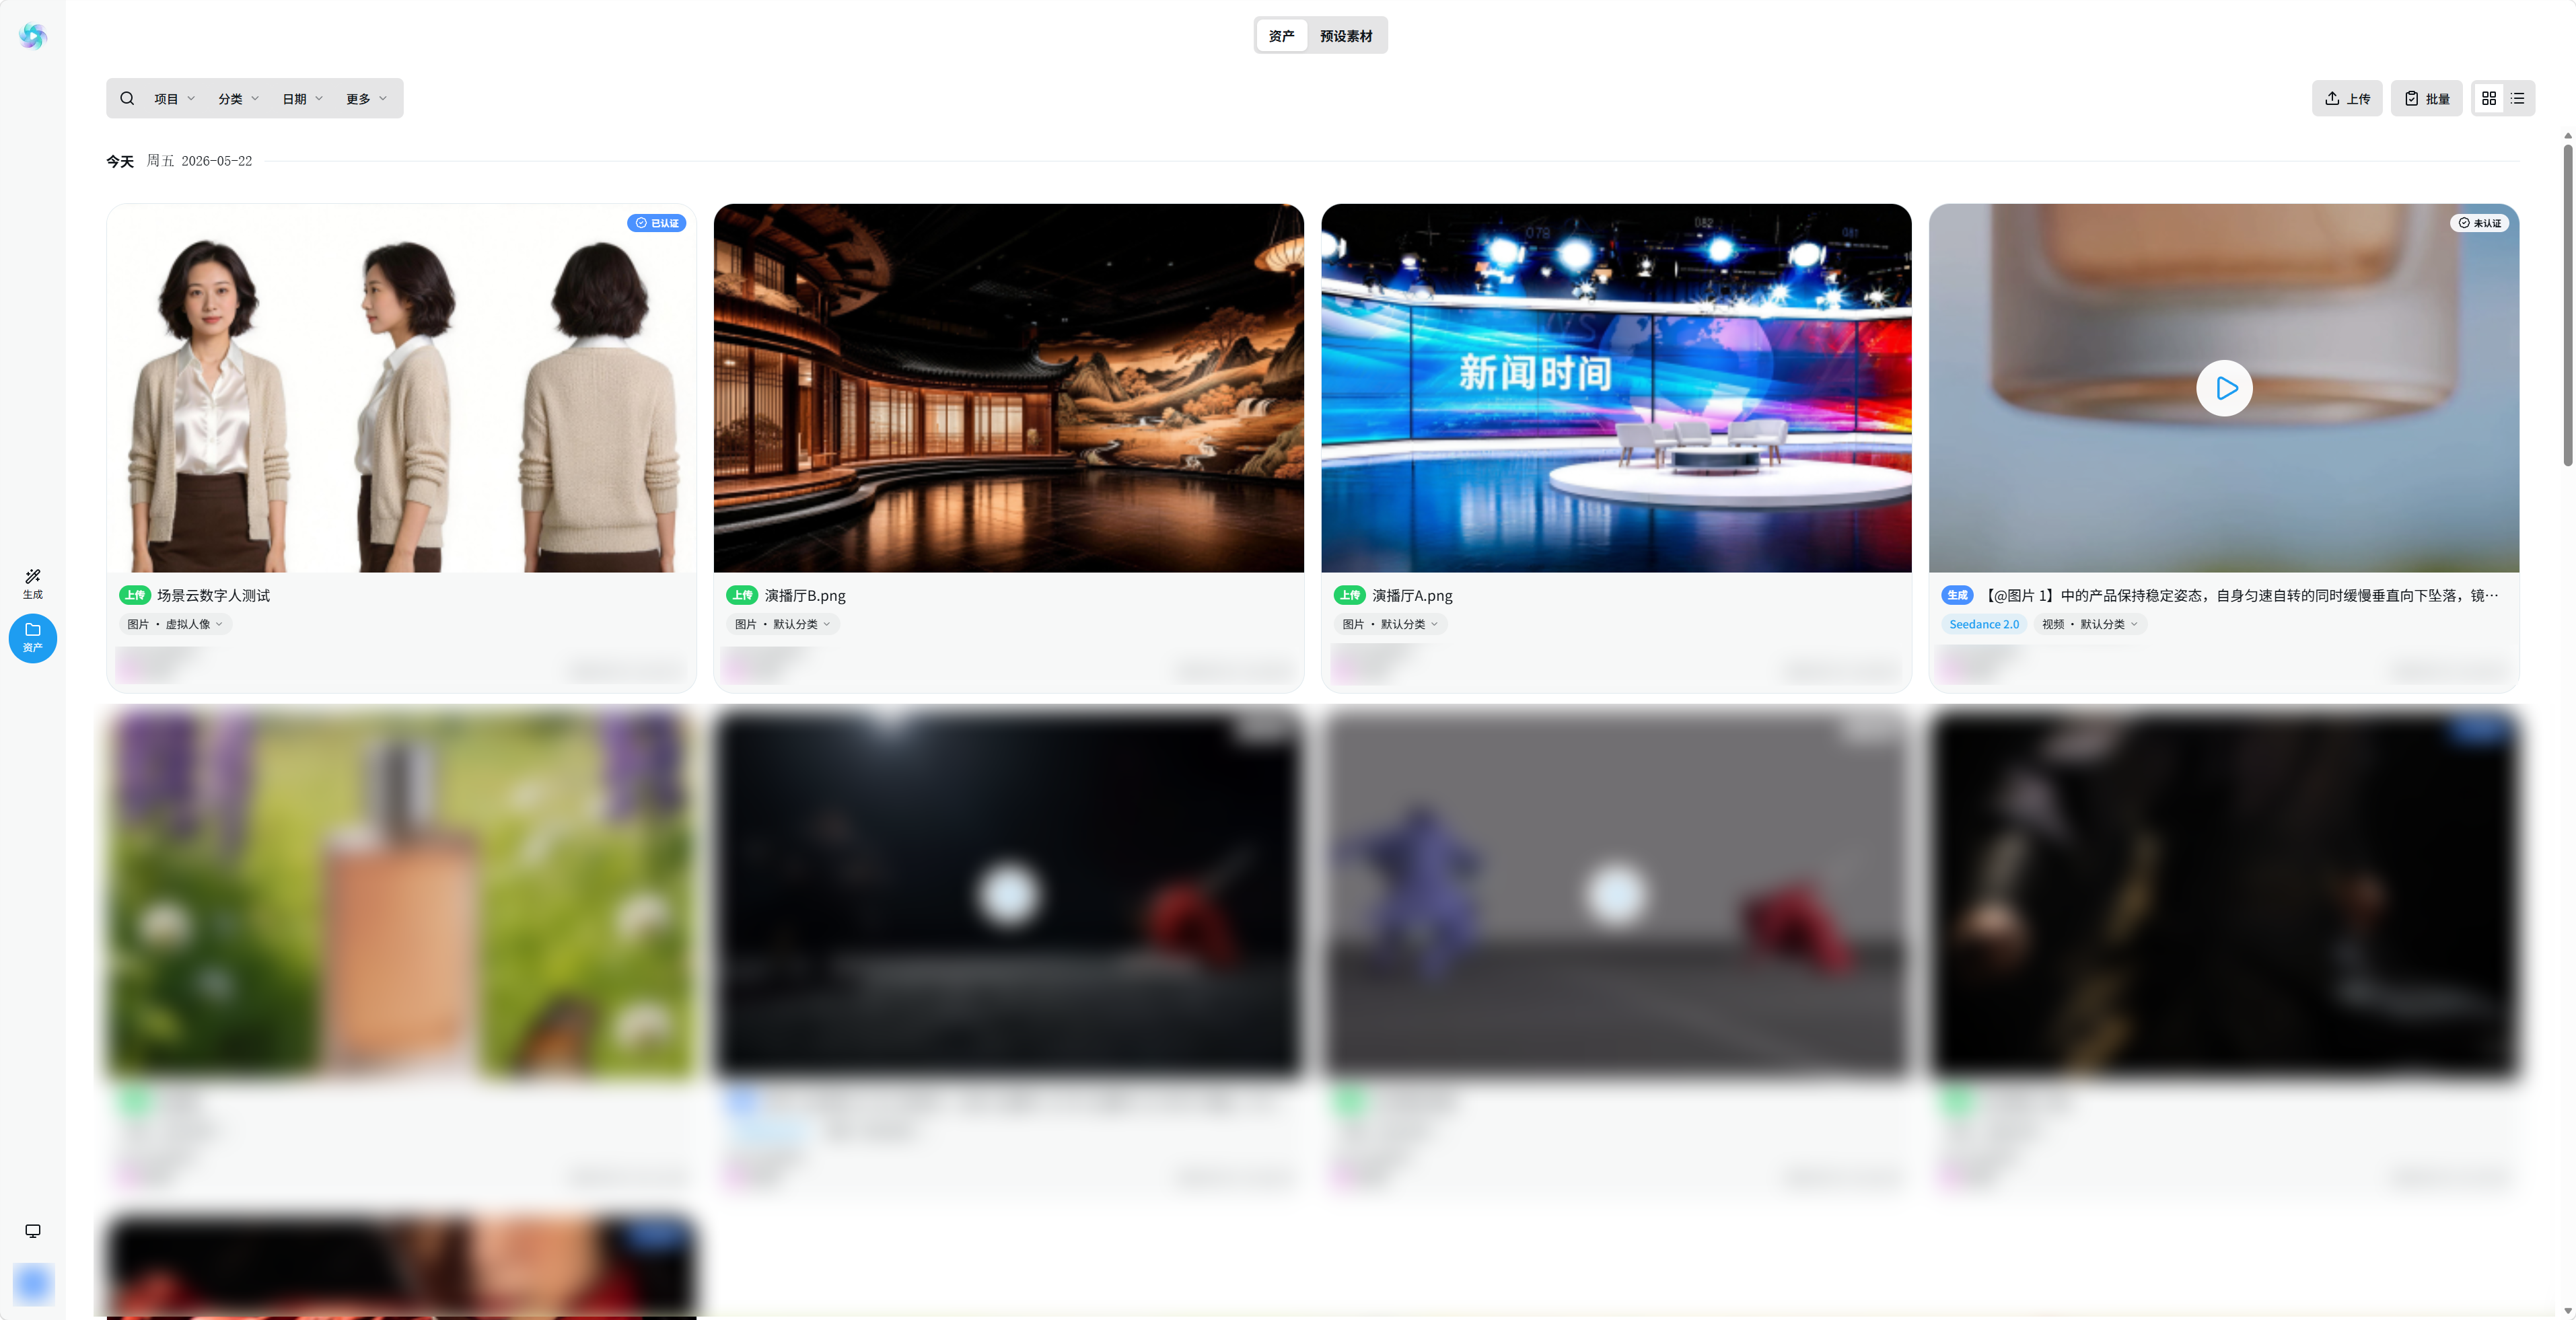Viewport: 2576px width, 1320px height.
Task: Open the user avatar at sidebar bottom
Action: coord(33,1284)
